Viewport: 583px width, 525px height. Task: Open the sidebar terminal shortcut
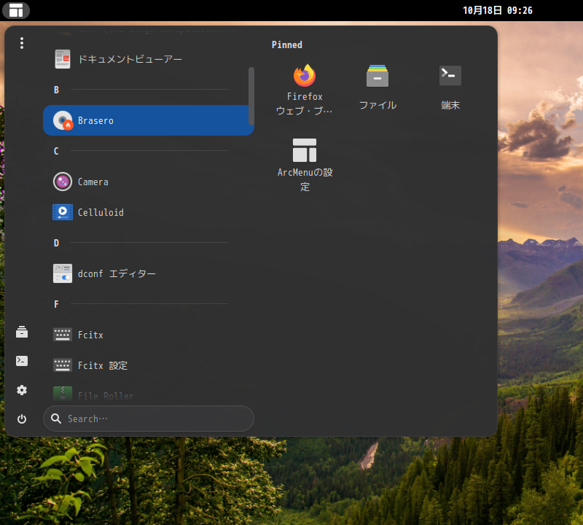22,361
